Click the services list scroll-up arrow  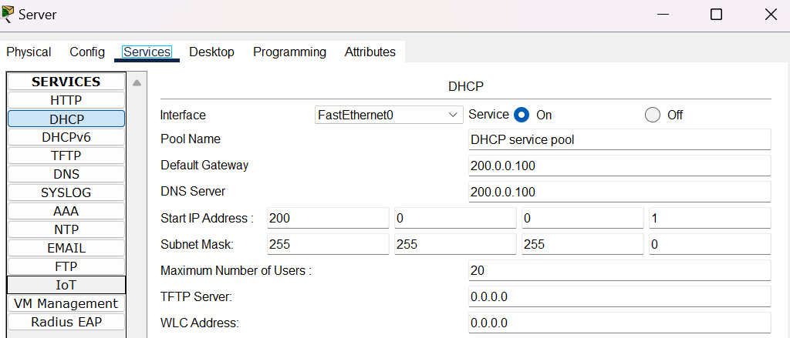137,82
